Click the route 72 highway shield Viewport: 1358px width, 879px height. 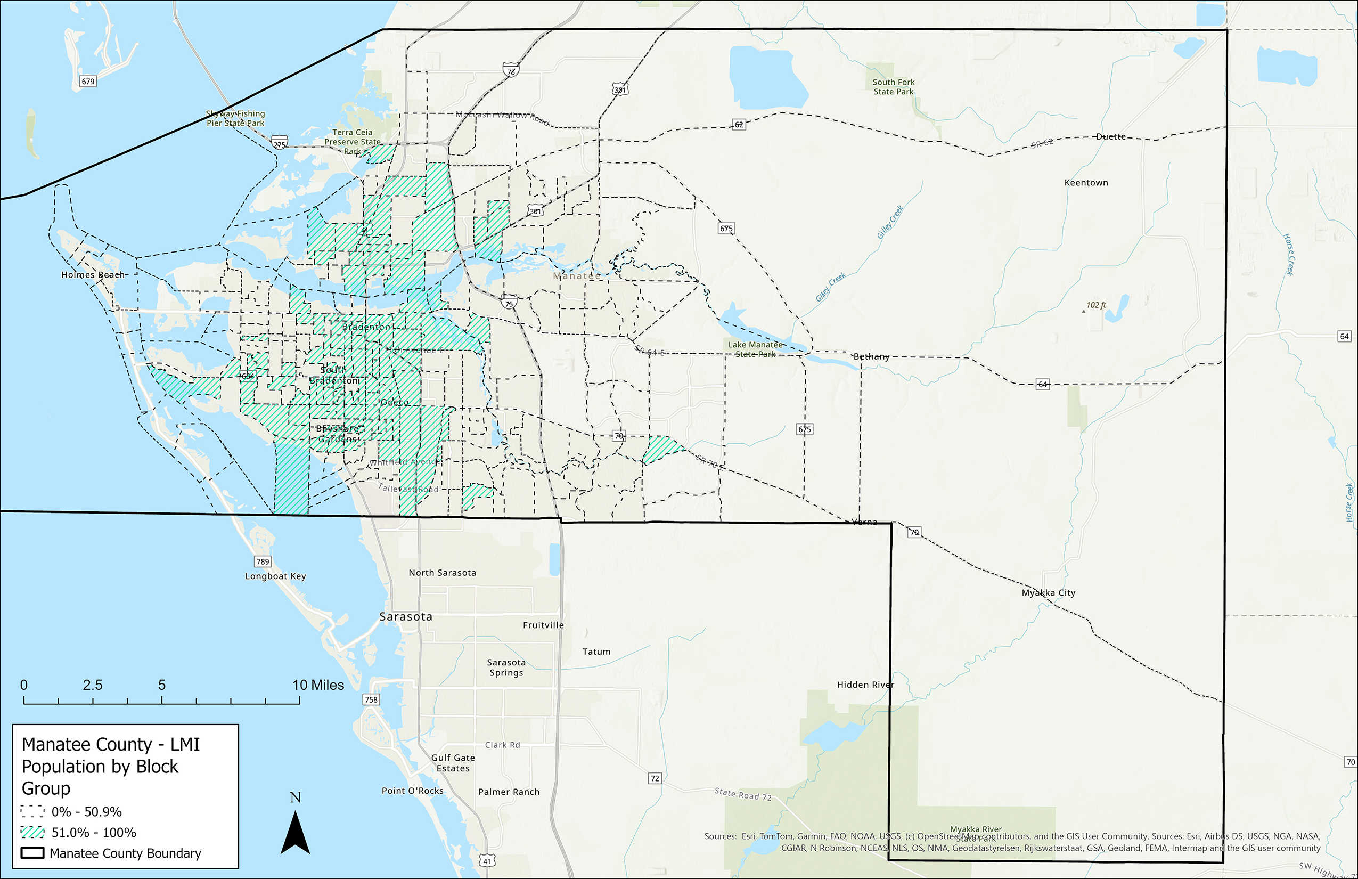[655, 778]
